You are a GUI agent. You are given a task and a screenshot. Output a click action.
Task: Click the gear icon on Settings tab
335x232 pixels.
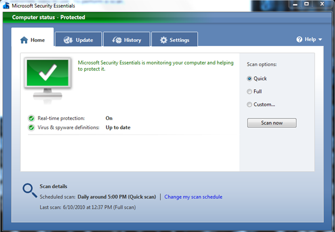coord(164,40)
